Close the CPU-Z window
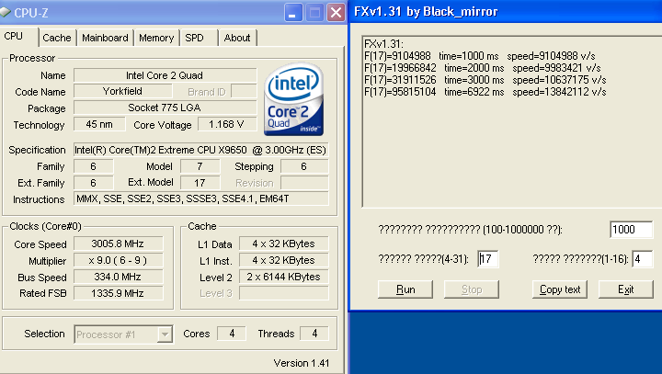Image resolution: width=662 pixels, height=374 pixels. point(337,13)
